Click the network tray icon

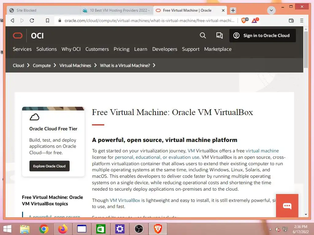285,229
